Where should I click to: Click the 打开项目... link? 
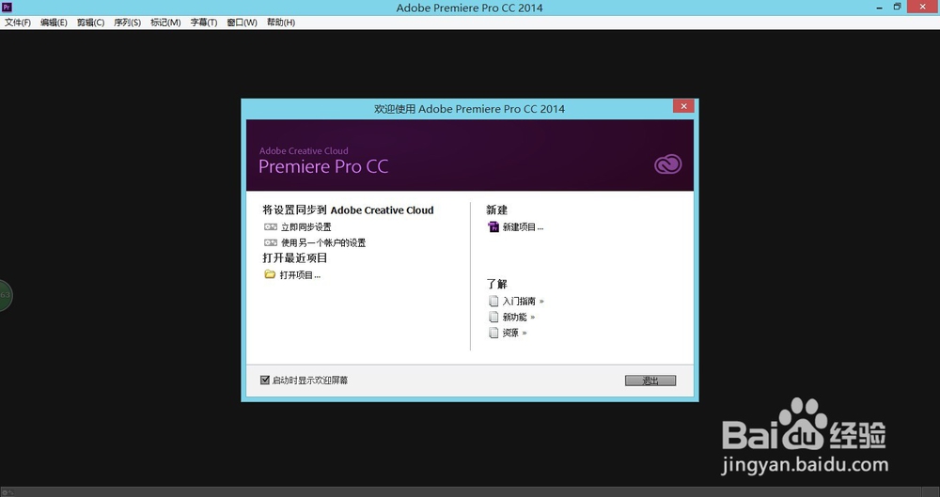click(300, 275)
